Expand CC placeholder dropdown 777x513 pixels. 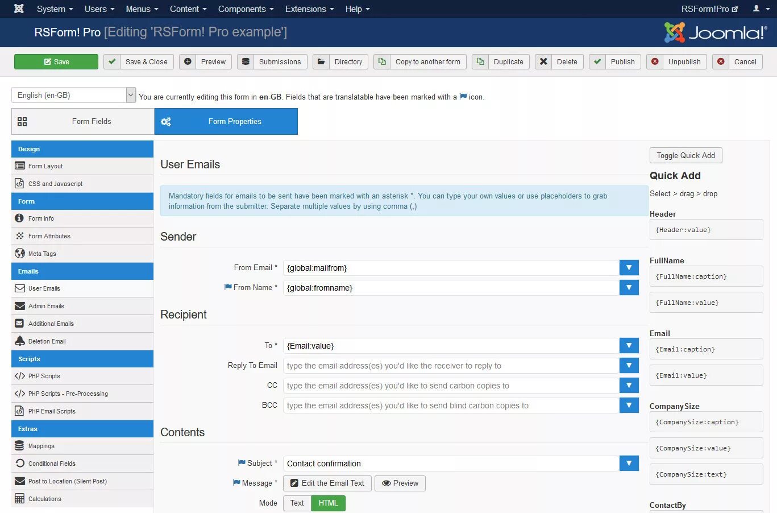(x=629, y=386)
